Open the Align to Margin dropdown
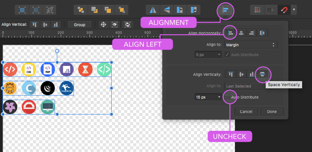This screenshot has width=312, height=152. pyautogui.click(x=250, y=45)
